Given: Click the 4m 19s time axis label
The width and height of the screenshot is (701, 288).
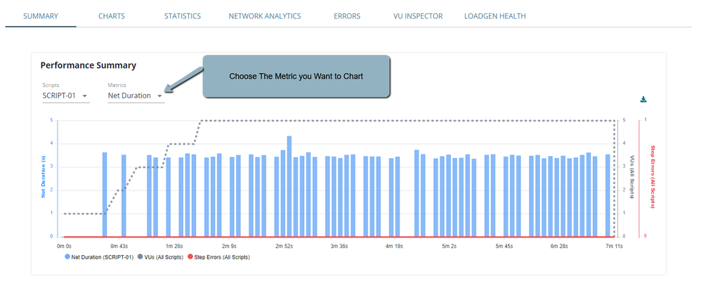Looking at the screenshot, I should click(x=393, y=247).
